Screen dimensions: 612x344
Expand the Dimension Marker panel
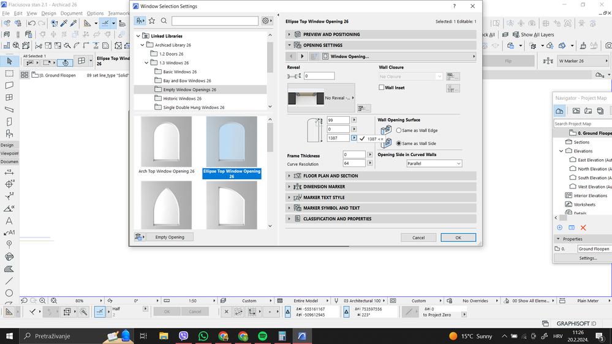coord(324,187)
